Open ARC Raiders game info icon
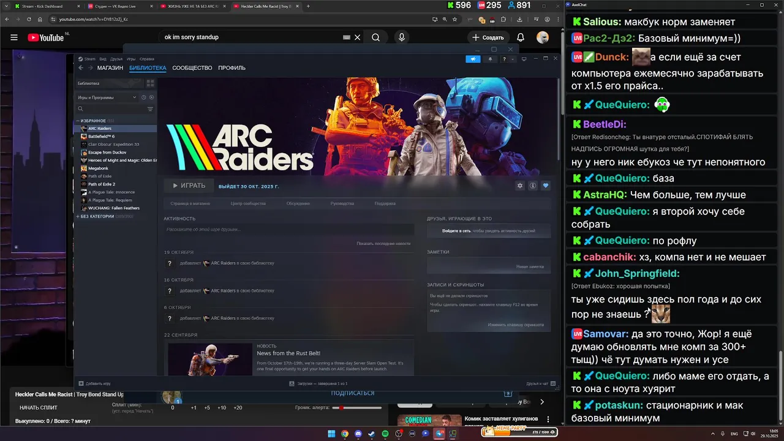This screenshot has height=441, width=784. click(x=533, y=186)
